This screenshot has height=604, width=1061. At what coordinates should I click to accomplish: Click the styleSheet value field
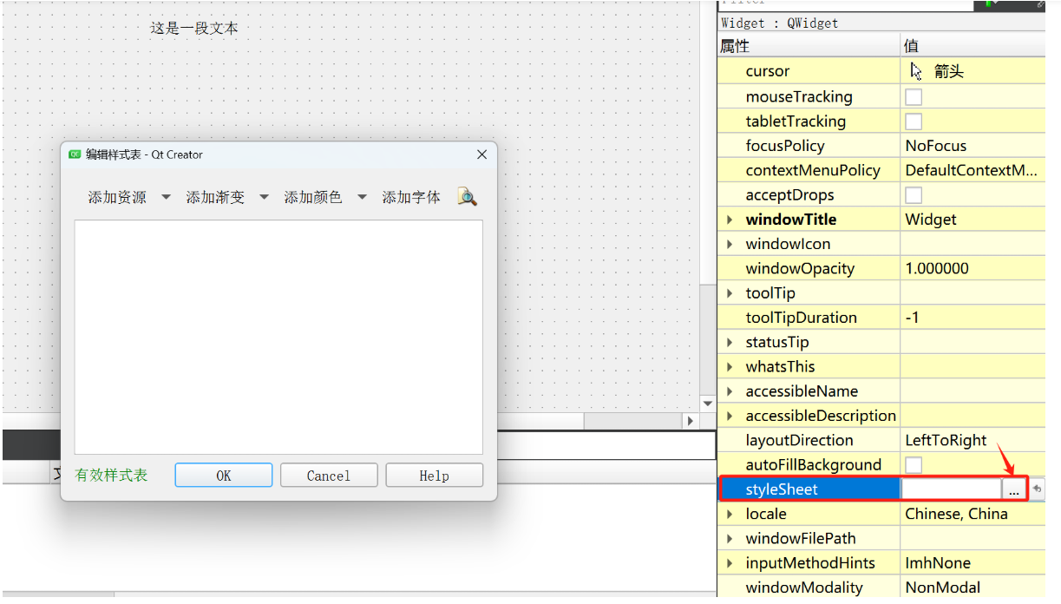tap(952, 489)
